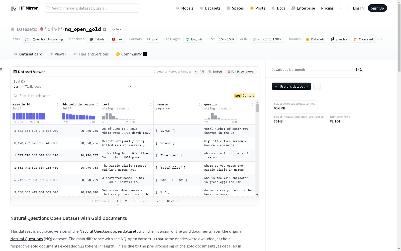Toggle the left sidebar table-of-contents icon
Screen dimensions: 401x251
1,69
